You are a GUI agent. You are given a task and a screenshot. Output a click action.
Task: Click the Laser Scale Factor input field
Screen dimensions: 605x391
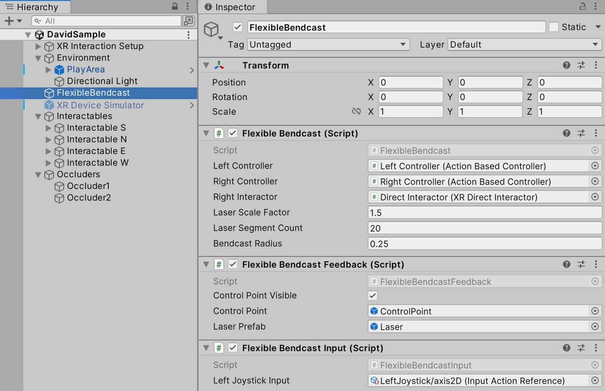click(x=484, y=213)
